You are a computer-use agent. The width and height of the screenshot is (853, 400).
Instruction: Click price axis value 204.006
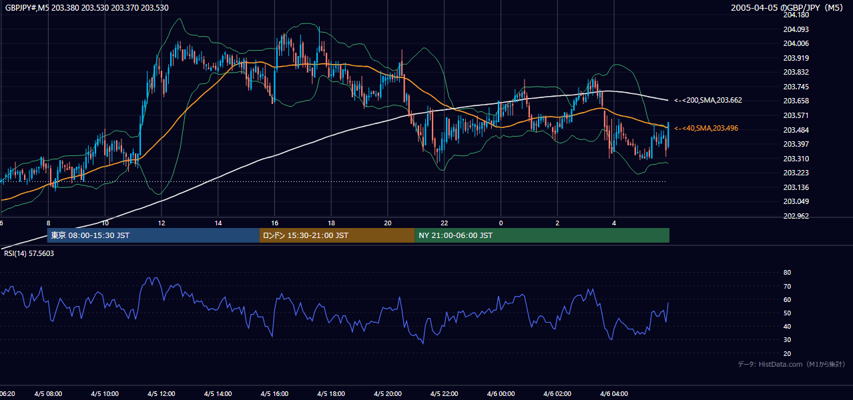click(x=796, y=43)
